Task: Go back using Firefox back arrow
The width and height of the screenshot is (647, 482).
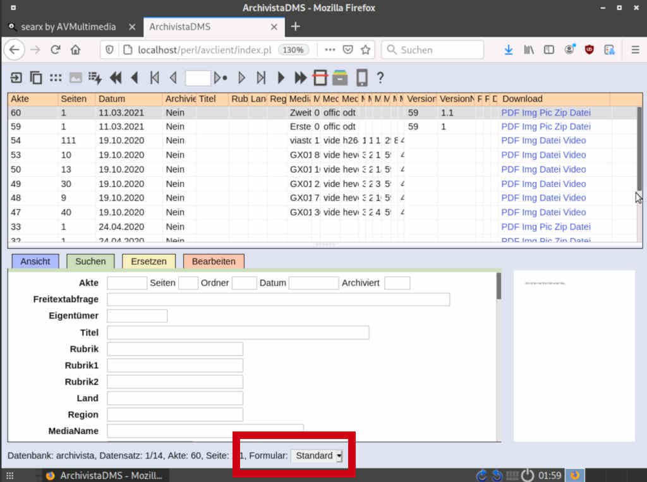Action: pyautogui.click(x=15, y=50)
